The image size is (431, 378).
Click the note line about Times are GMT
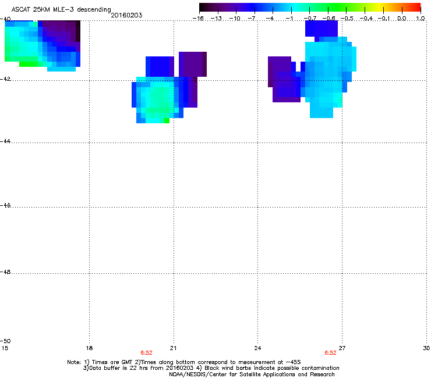(x=184, y=362)
